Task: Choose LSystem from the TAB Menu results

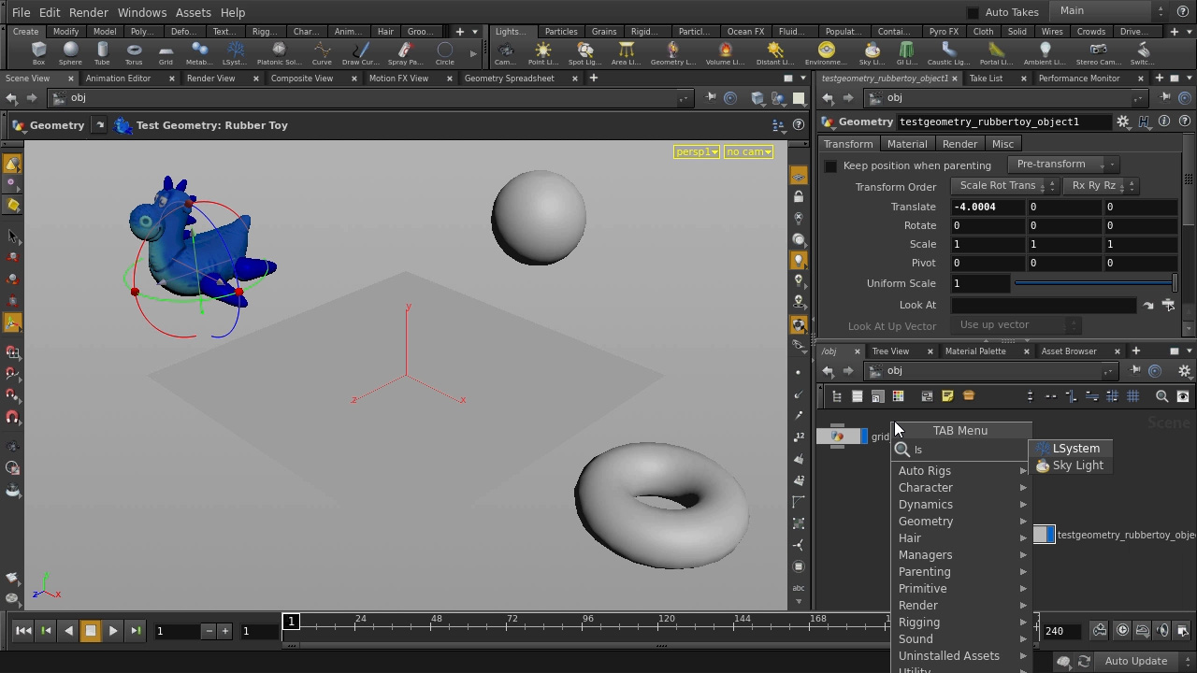Action: pos(1075,448)
